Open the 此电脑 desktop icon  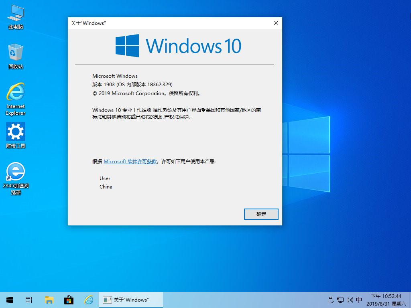[16, 17]
